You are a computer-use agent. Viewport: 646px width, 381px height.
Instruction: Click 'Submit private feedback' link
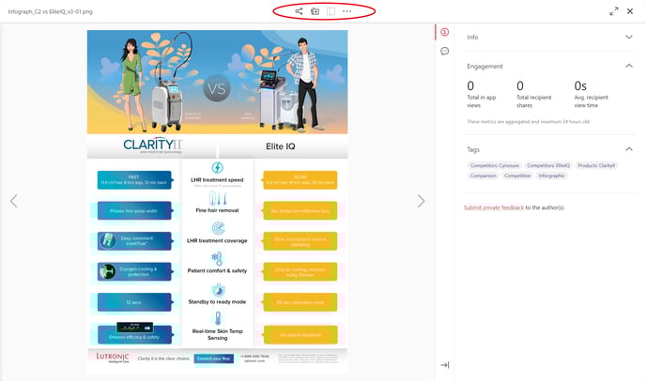(x=494, y=207)
